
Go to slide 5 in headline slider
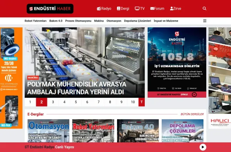(76, 102)
